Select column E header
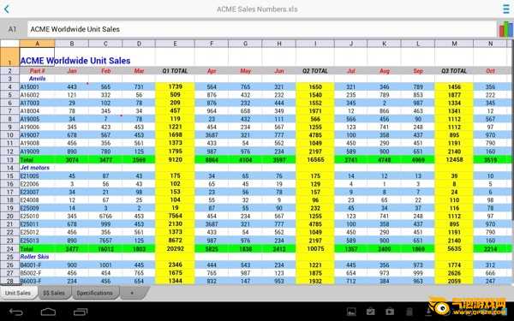Screen dimensions: 514x321 coord(175,44)
